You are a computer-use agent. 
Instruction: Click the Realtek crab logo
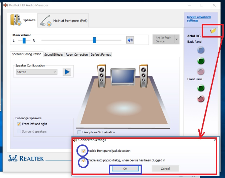12,159
